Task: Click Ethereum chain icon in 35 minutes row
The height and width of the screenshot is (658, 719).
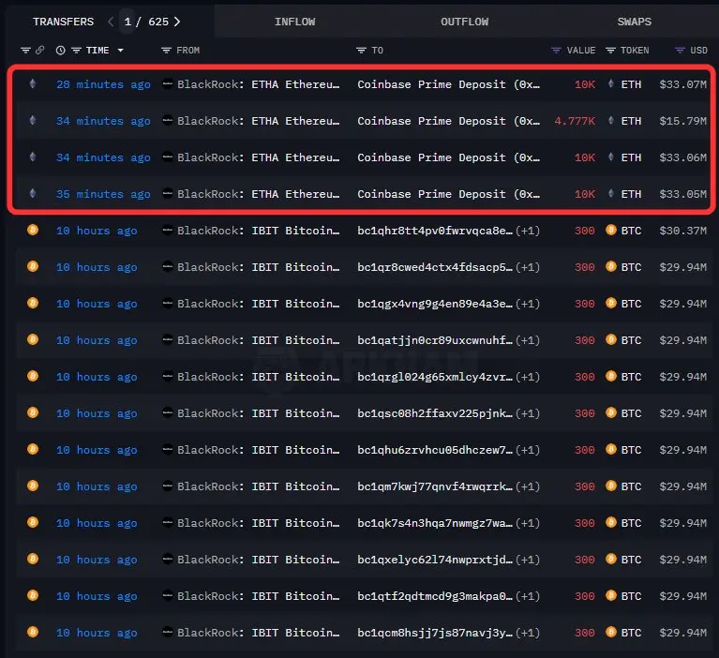Action: [33, 193]
